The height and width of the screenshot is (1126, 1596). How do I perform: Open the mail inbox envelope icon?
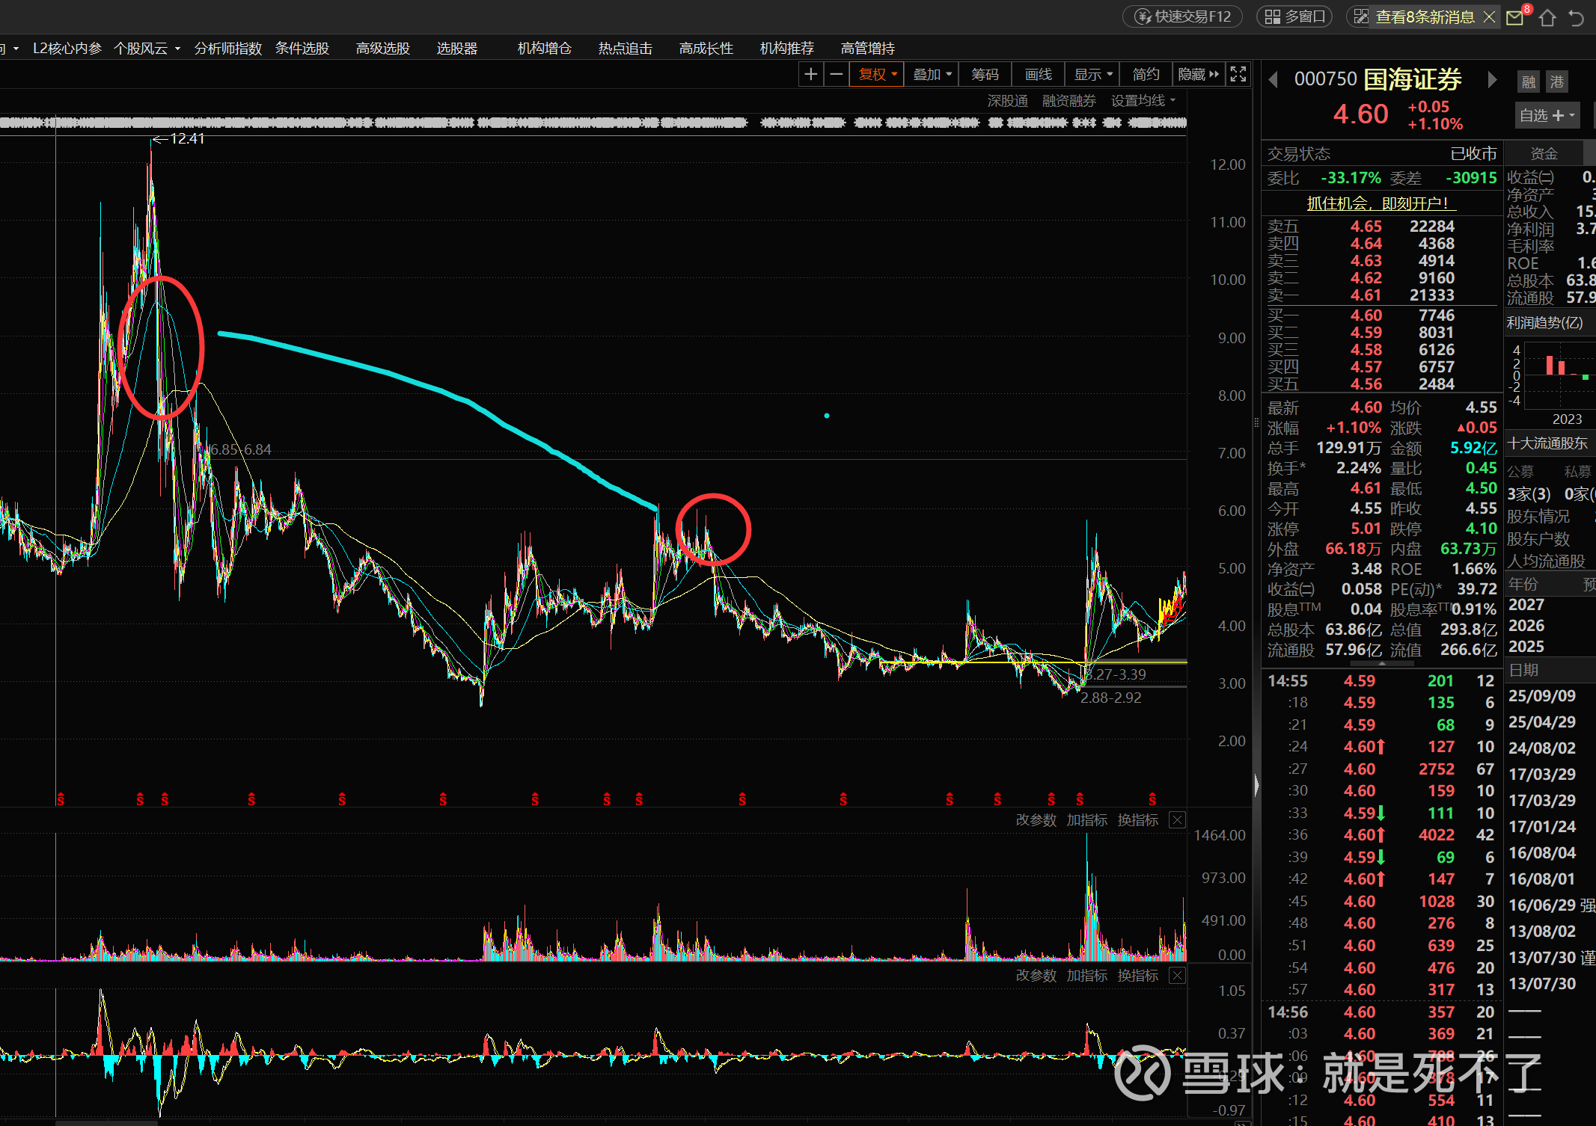[x=1515, y=17]
